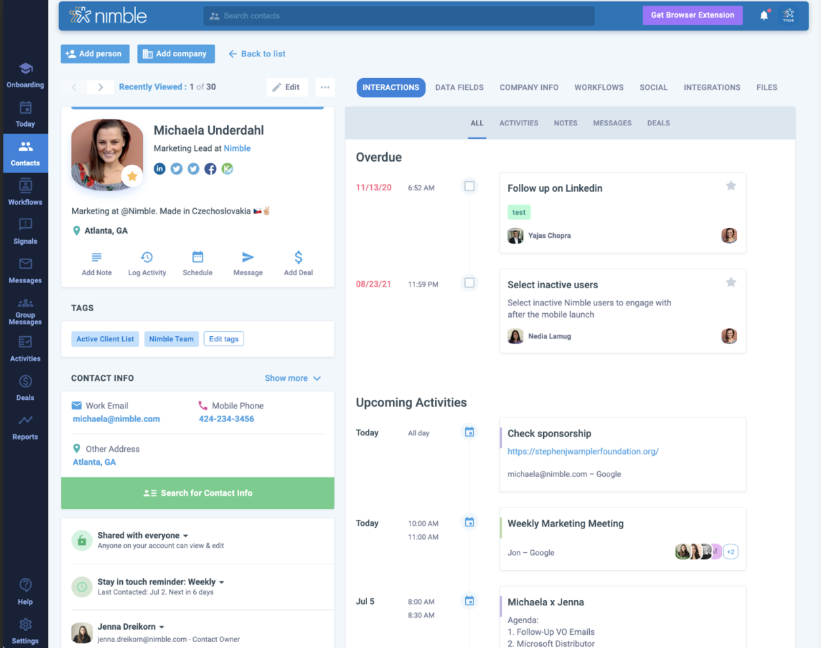Viewport: 821px width, 648px height.
Task: Select the Notes tab in interactions
Action: (565, 123)
